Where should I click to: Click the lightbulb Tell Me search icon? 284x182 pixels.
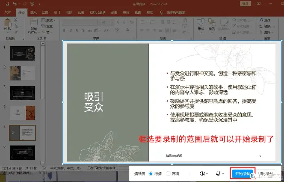coord(161,12)
